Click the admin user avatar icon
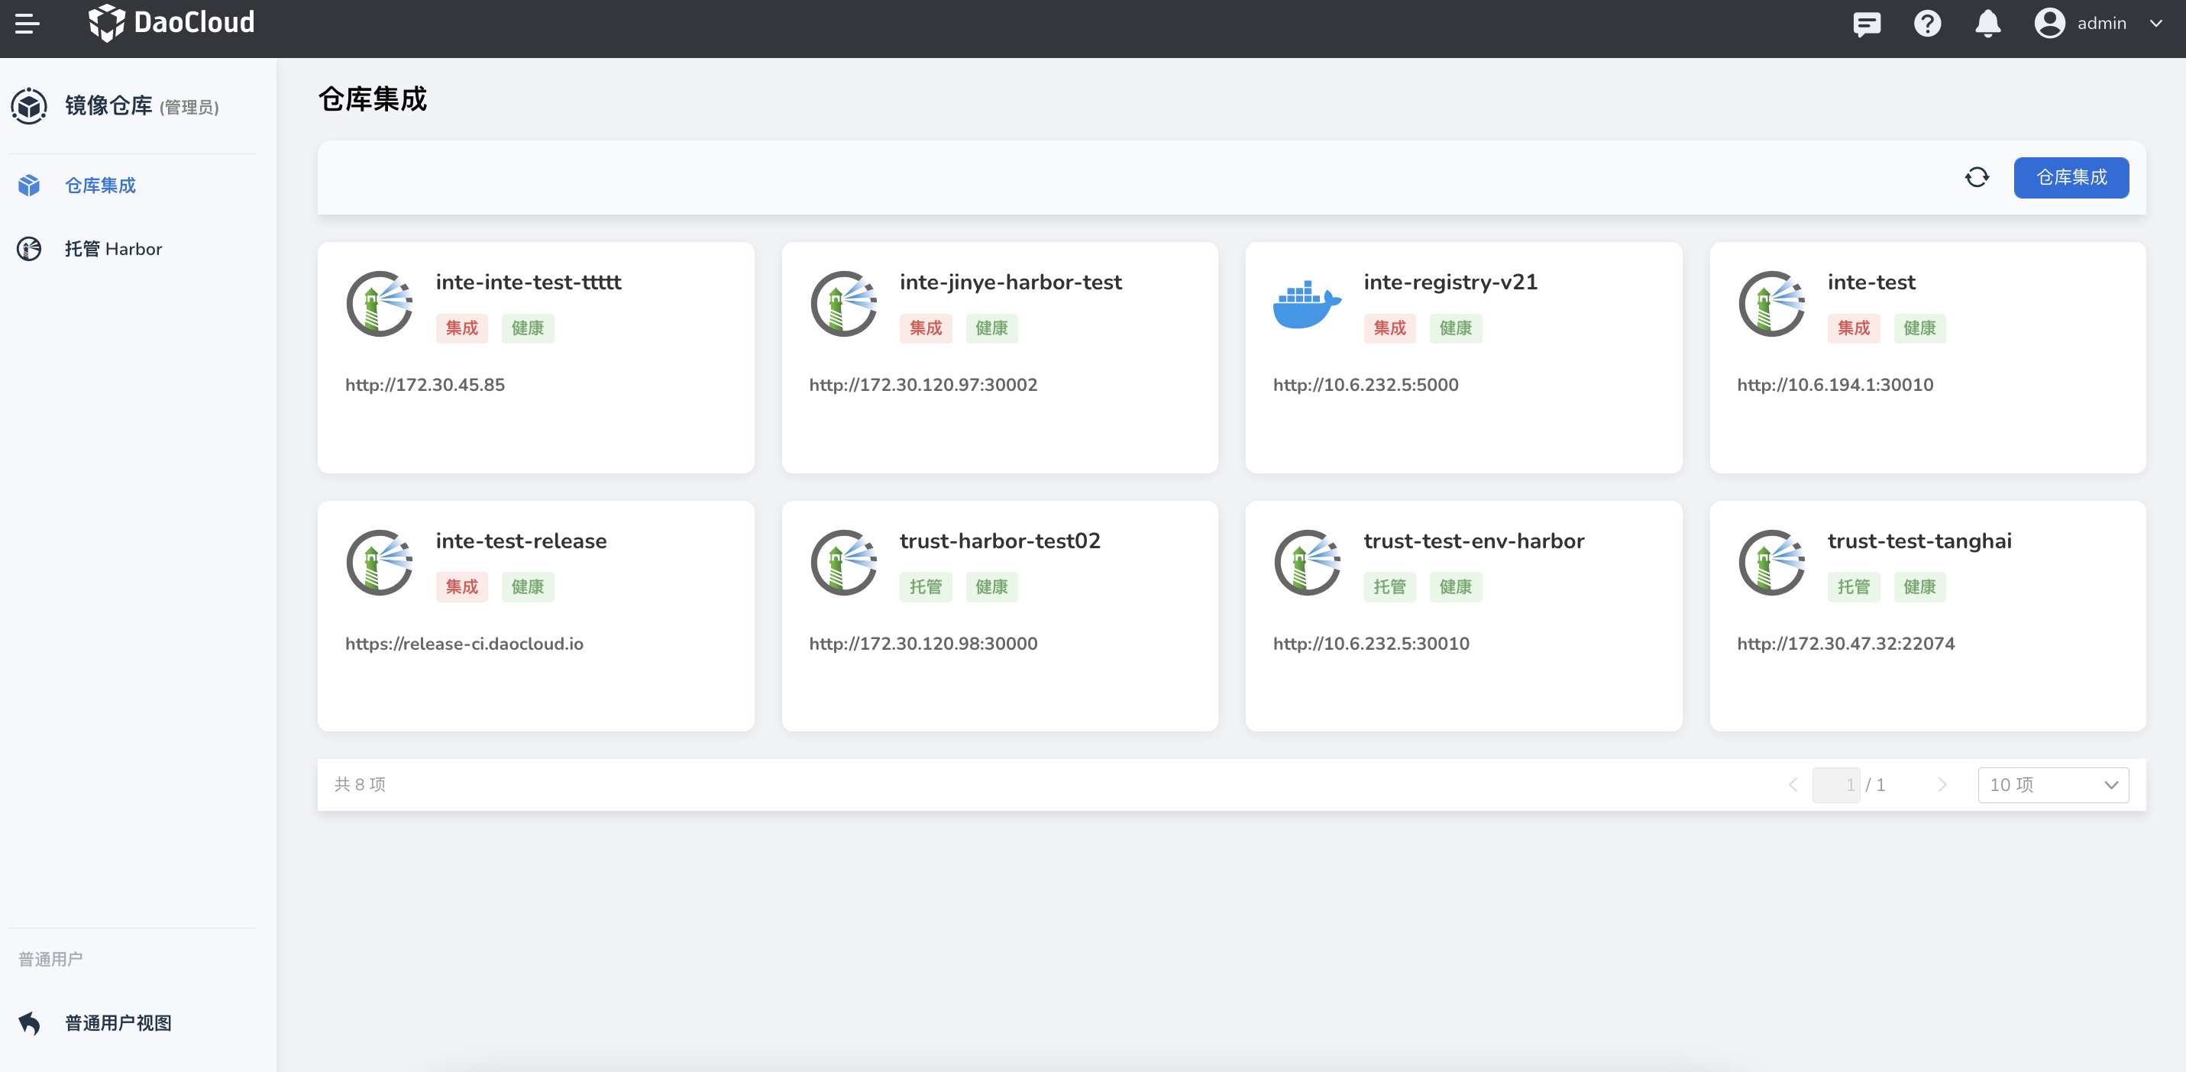 (x=2049, y=24)
